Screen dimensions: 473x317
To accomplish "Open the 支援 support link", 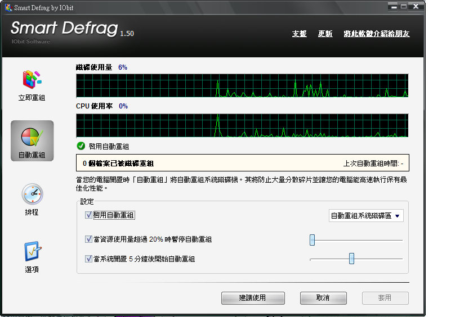I will point(299,34).
